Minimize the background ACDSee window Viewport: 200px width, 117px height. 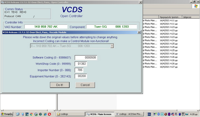point(191,2)
